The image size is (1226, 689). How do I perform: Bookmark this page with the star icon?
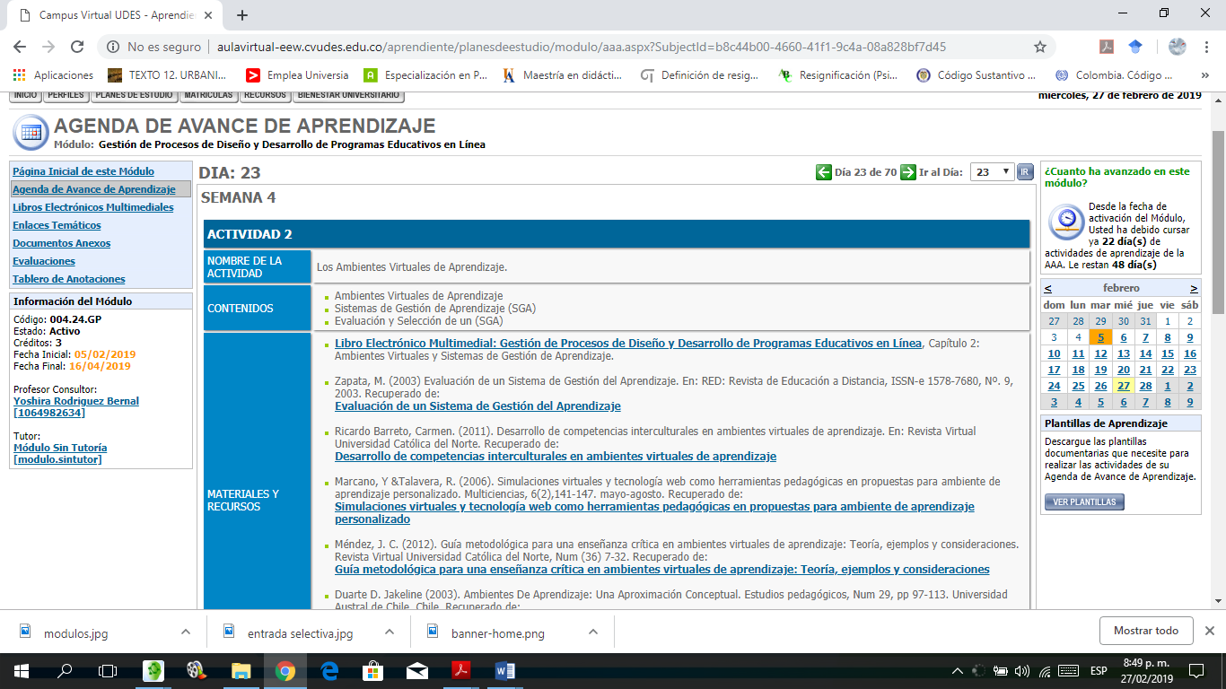[x=1040, y=47]
